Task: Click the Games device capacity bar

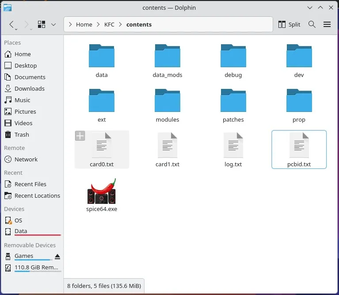Action: coord(33,260)
